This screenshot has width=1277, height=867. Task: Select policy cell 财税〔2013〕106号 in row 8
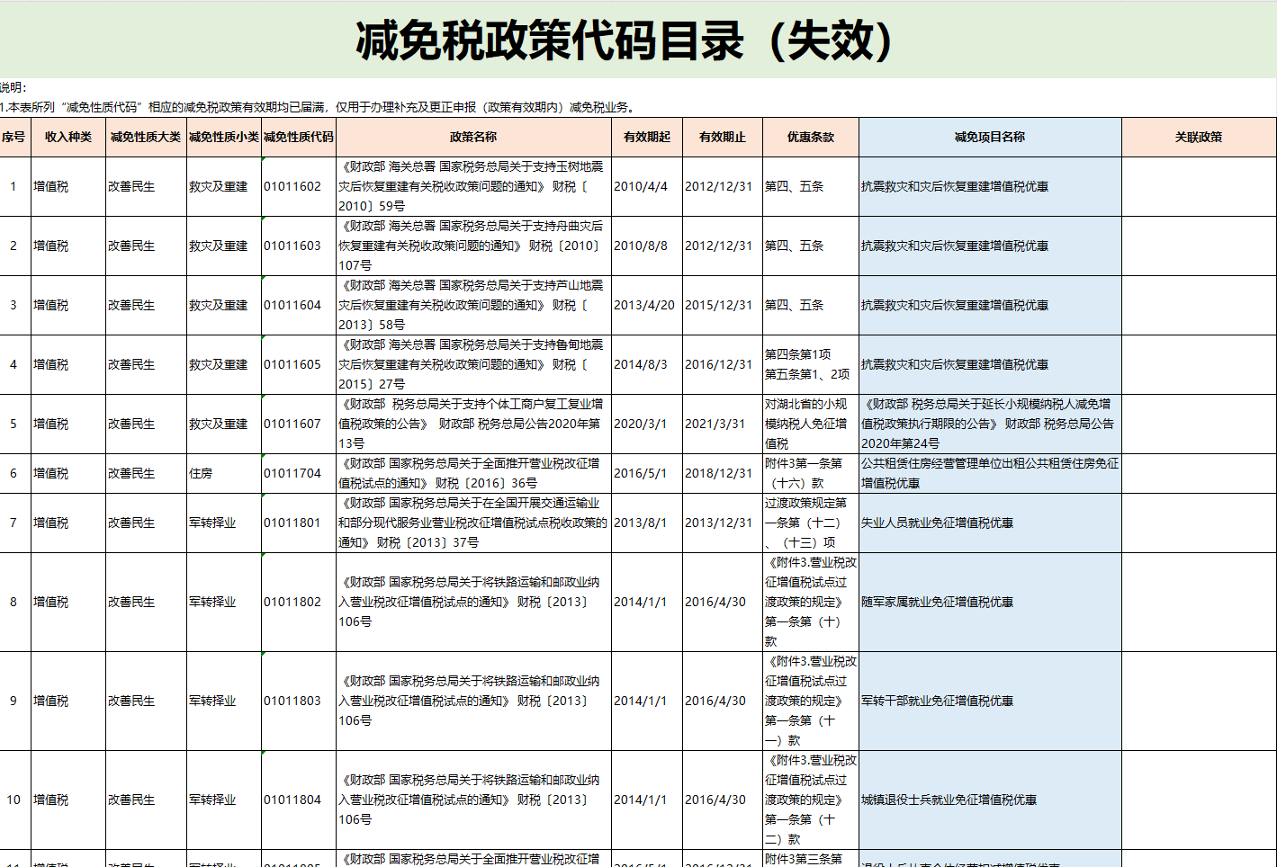(x=473, y=602)
